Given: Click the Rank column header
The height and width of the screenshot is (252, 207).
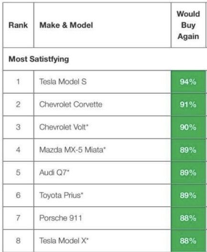Looking at the screenshot, I should [x=18, y=25].
